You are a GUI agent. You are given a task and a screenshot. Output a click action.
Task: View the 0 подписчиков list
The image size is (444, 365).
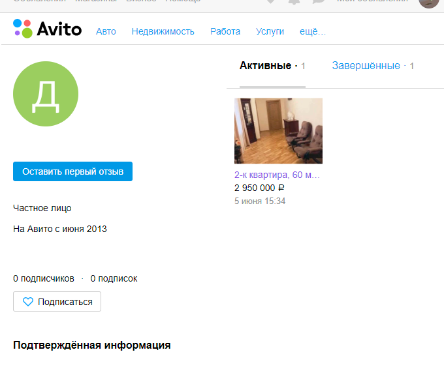click(x=44, y=278)
